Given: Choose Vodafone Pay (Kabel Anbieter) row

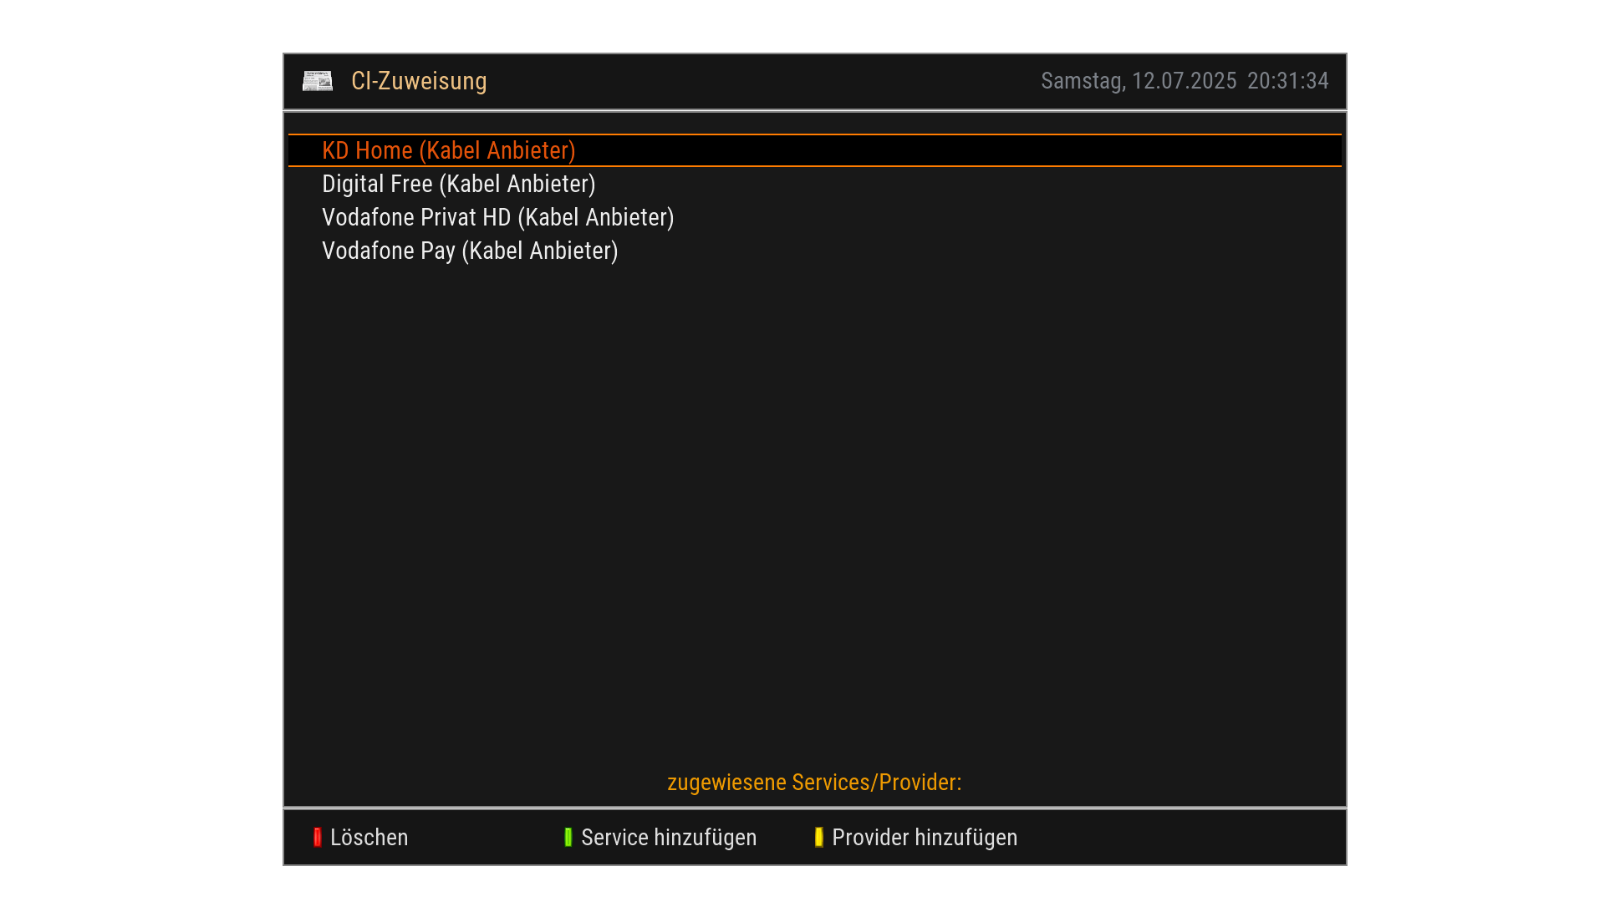Looking at the screenshot, I should pyautogui.click(x=815, y=251).
